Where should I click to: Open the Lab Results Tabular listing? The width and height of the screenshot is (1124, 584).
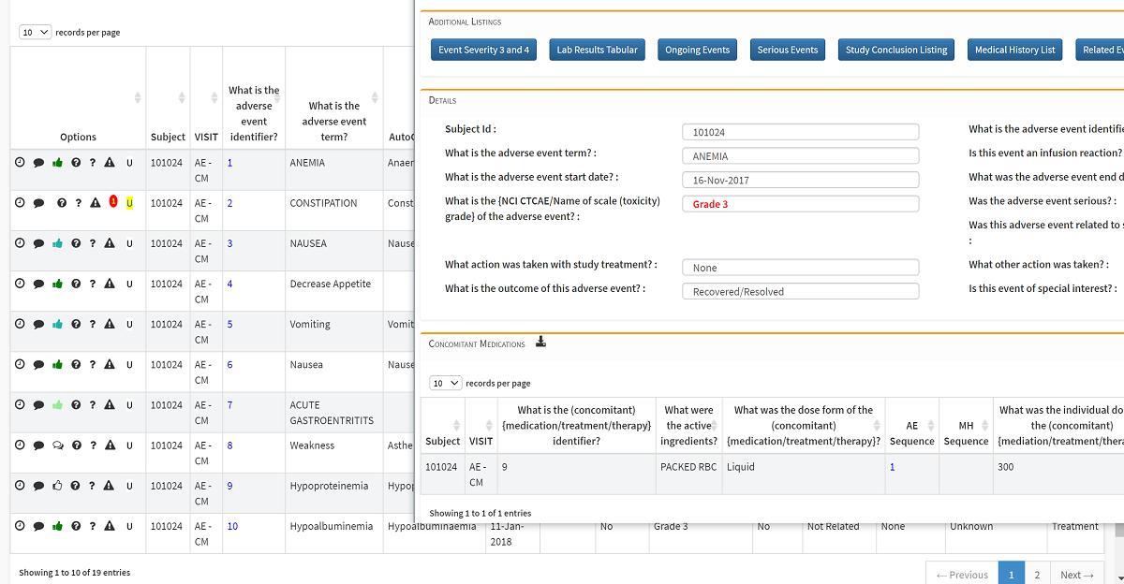click(x=597, y=50)
